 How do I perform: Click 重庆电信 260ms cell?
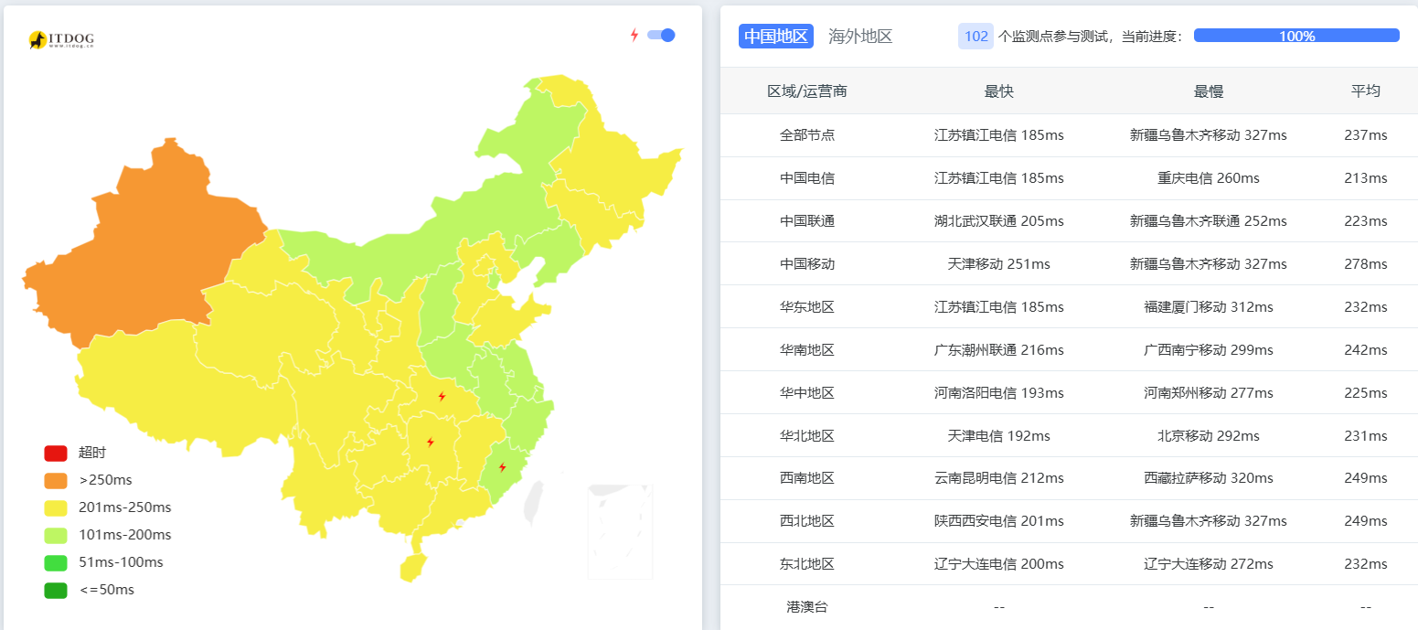point(1208,178)
